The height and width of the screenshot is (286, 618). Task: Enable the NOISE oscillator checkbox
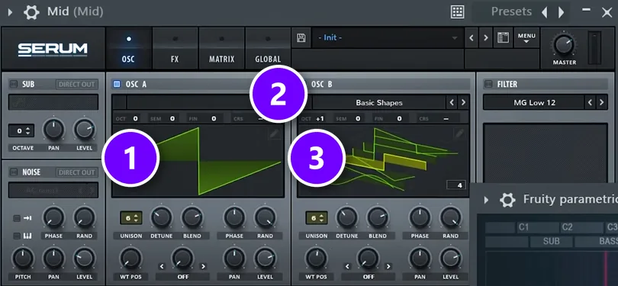(14, 172)
